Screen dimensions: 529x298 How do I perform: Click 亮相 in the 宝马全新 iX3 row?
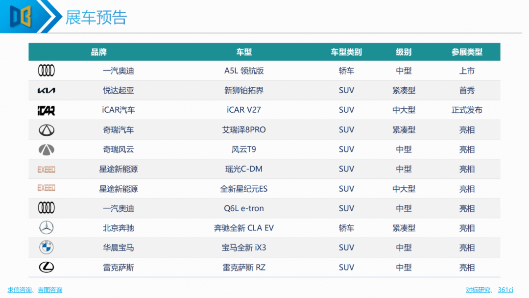point(467,248)
